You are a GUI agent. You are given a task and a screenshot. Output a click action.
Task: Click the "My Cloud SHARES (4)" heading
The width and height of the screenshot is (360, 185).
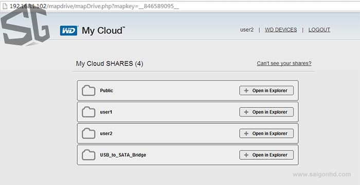(x=110, y=64)
